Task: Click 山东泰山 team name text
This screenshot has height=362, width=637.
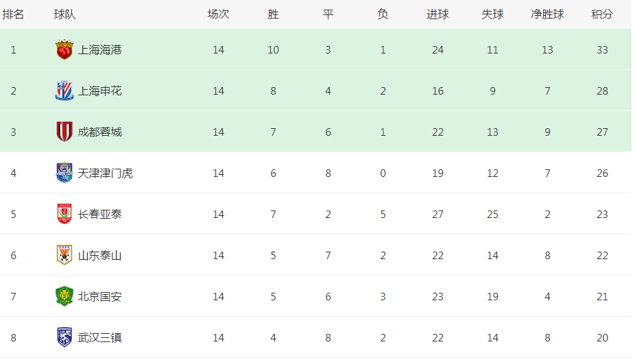Action: (x=99, y=255)
